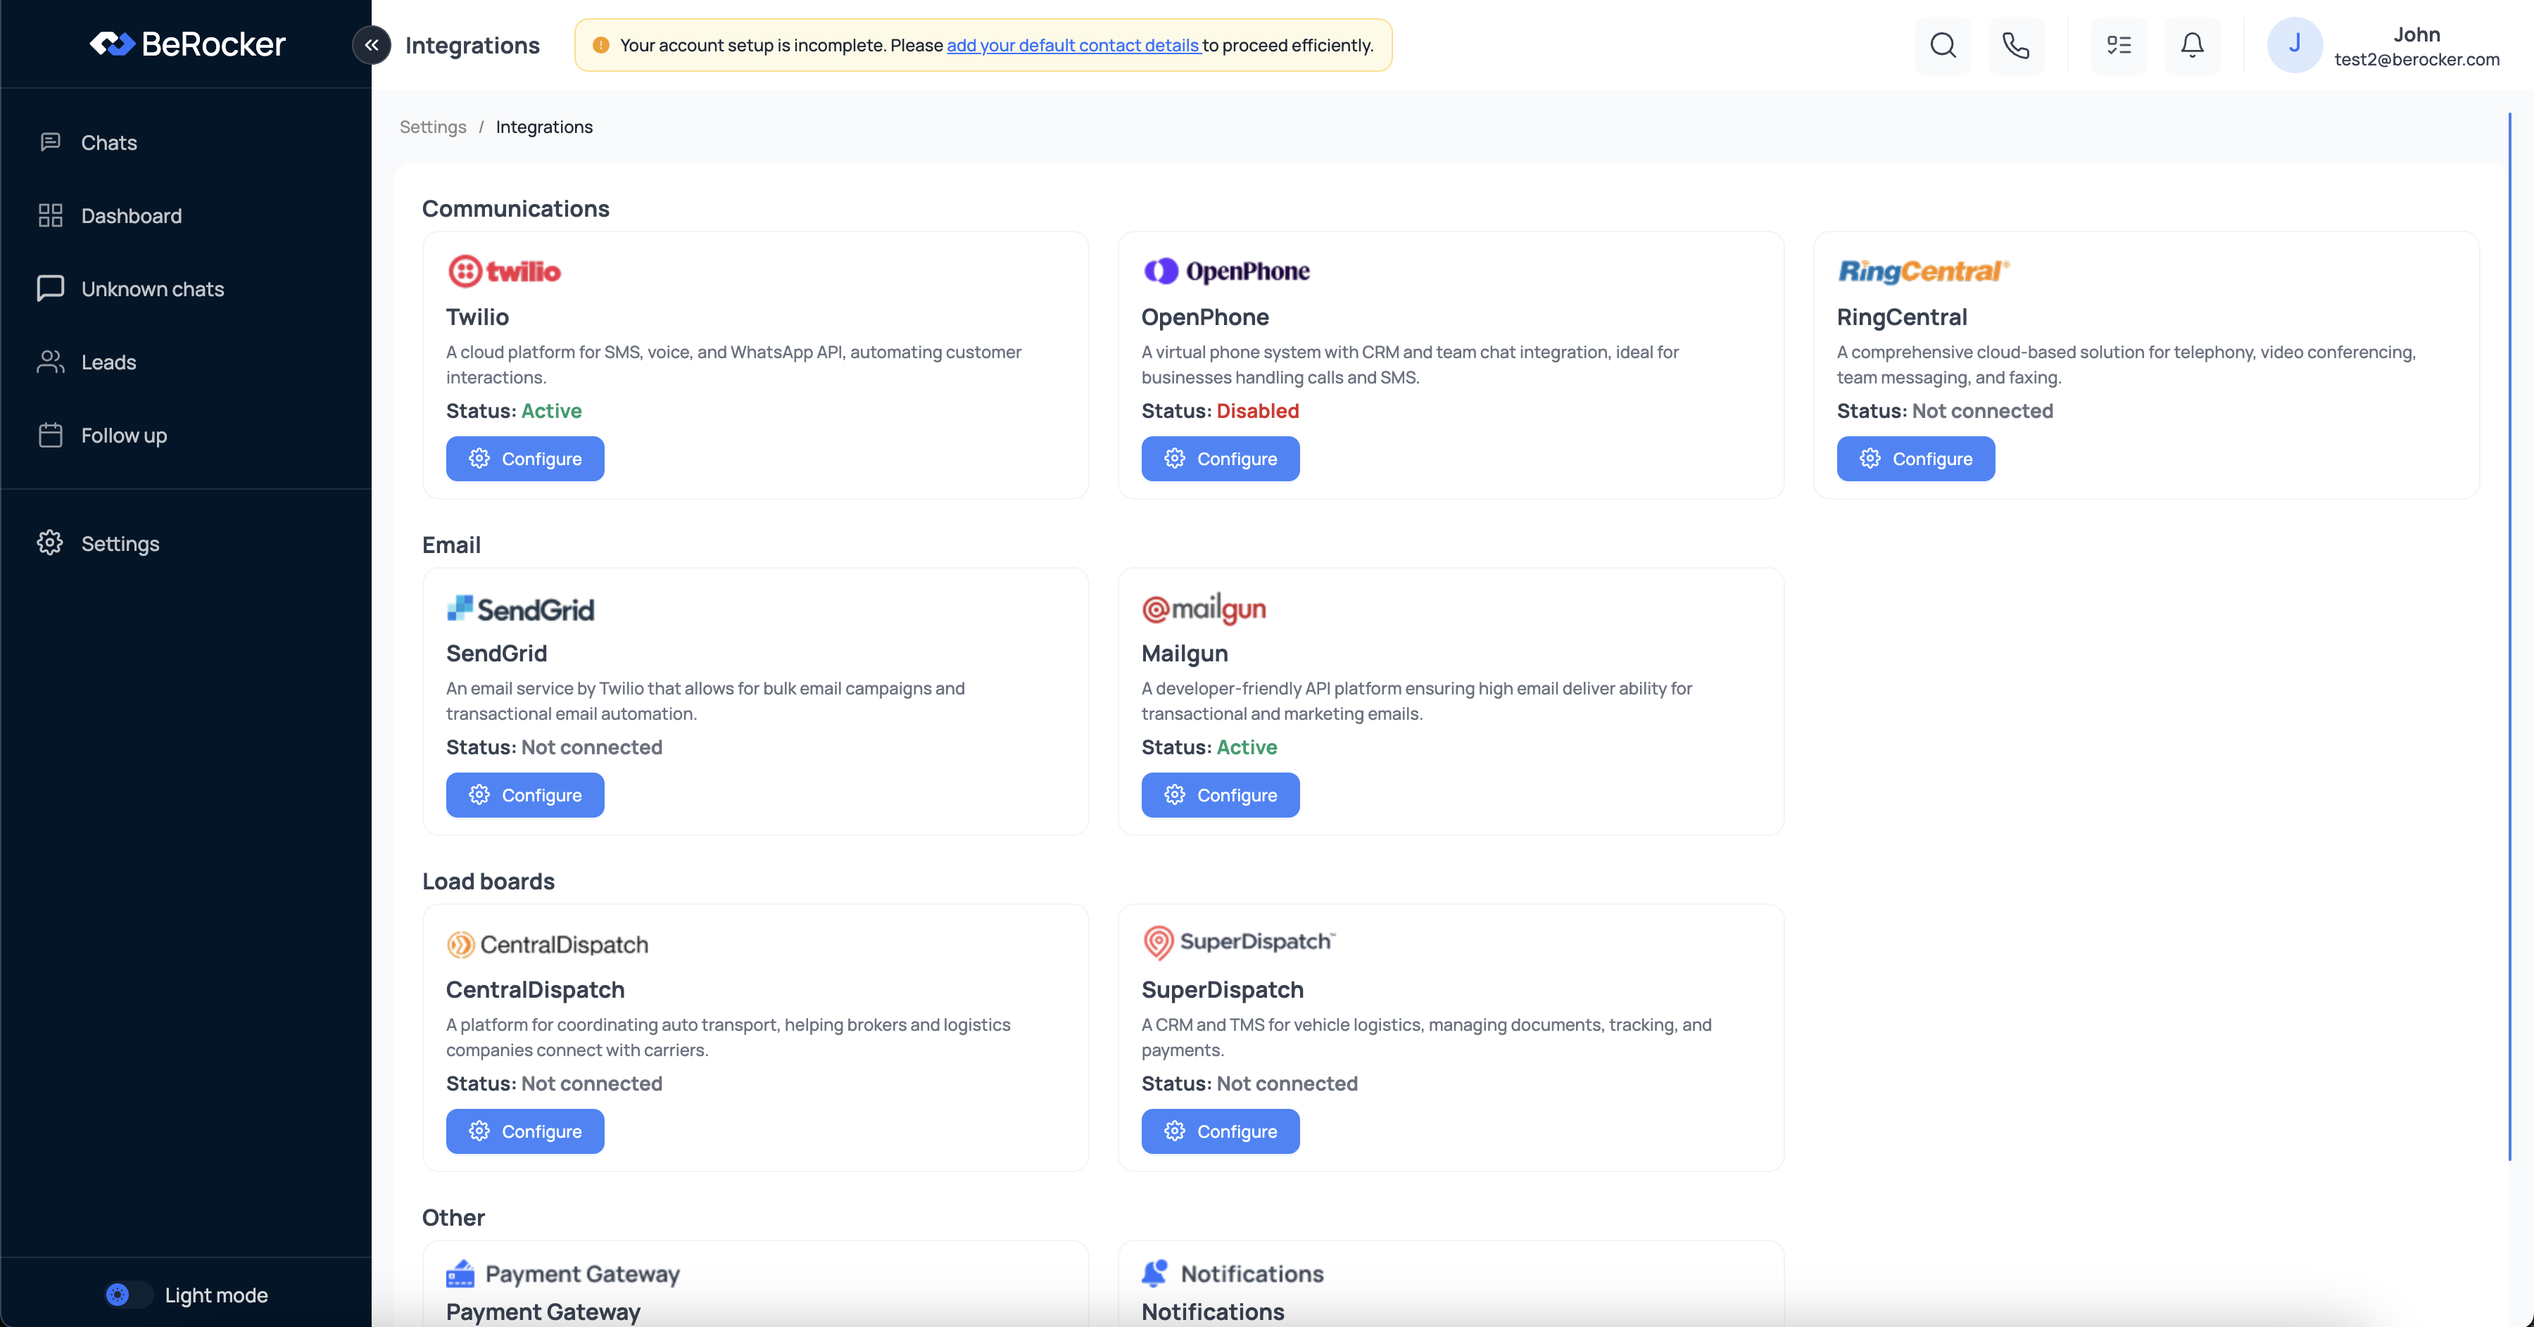Image resolution: width=2534 pixels, height=1327 pixels.
Task: Open the Chats panel in the sidebar
Action: [109, 141]
